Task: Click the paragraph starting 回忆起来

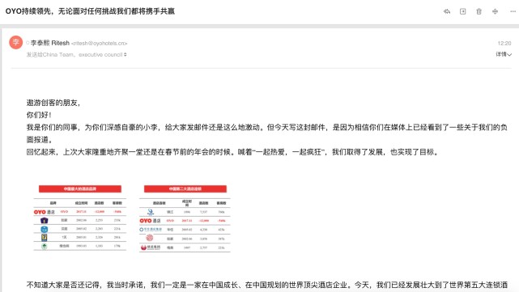Action: [x=233, y=152]
